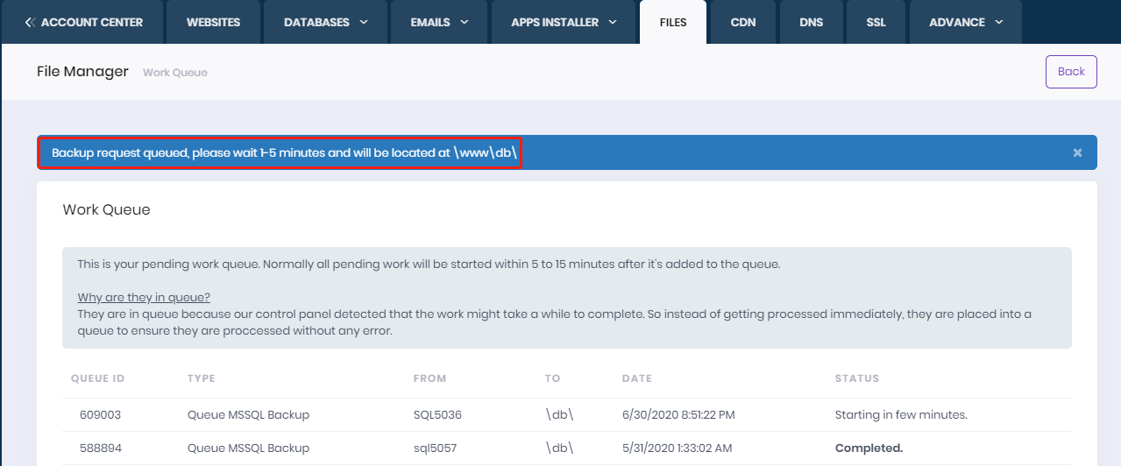The height and width of the screenshot is (466, 1121).
Task: Expand the Advance dropdown menu
Action: 965,22
